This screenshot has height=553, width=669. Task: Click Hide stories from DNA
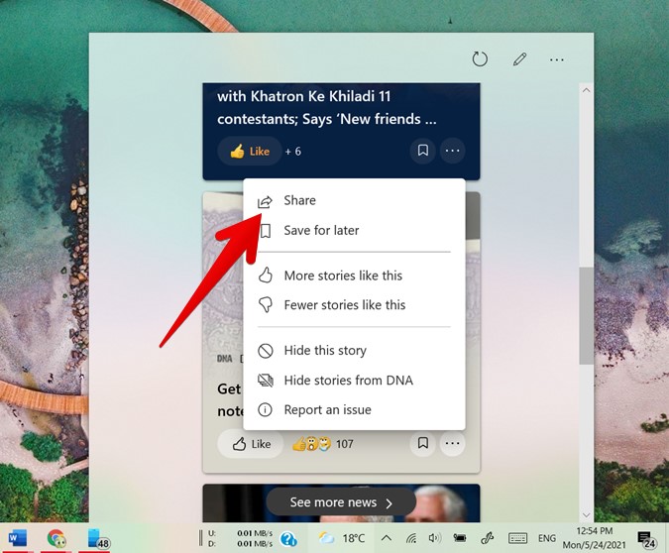click(x=348, y=380)
